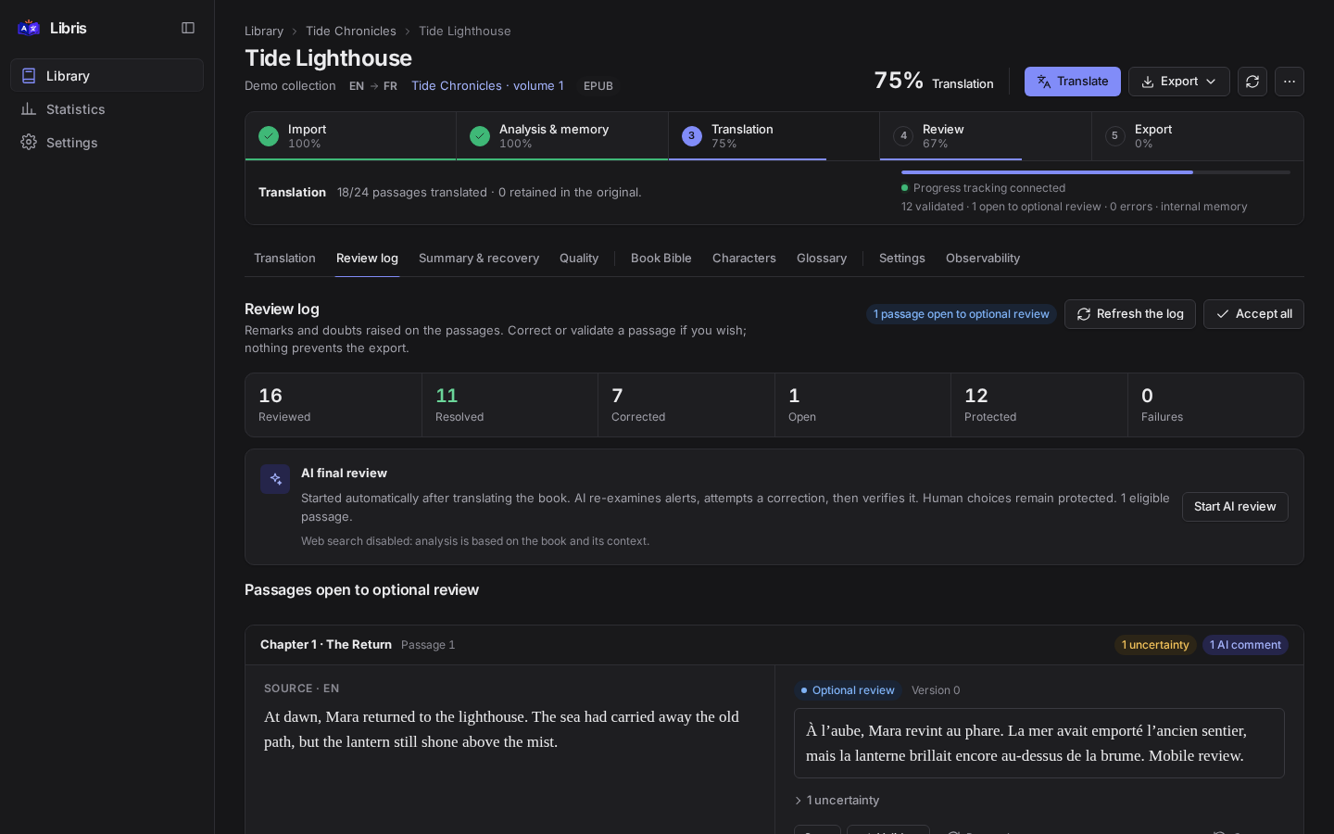Click the Optional review status badge
1334x834 pixels.
click(848, 690)
